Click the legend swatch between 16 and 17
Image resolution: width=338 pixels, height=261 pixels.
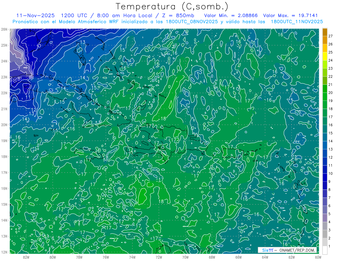(x=325, y=121)
